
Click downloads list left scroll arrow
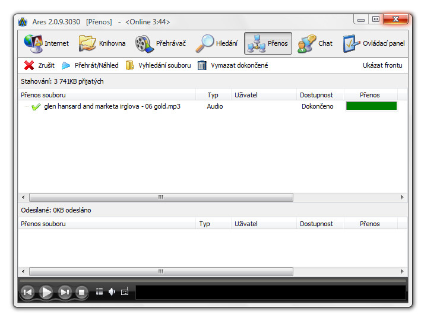tap(23, 197)
